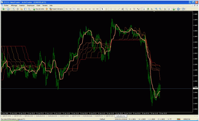The height and width of the screenshot is (121, 199).
Task: Switch timeframe to MN
Action: point(97,9)
